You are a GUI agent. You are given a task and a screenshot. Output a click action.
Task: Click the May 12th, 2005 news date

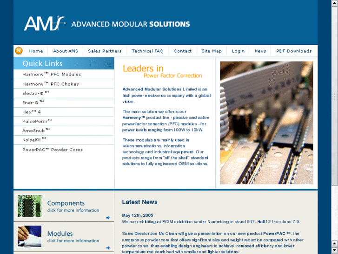138,215
